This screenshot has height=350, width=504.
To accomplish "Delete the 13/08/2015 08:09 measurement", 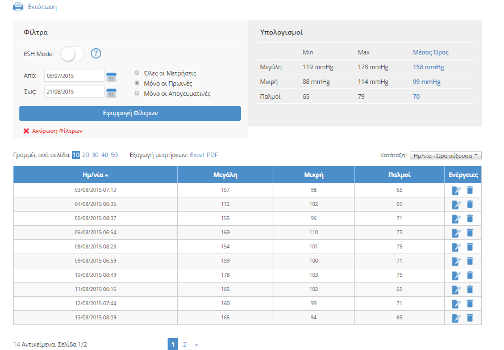I will tap(469, 318).
